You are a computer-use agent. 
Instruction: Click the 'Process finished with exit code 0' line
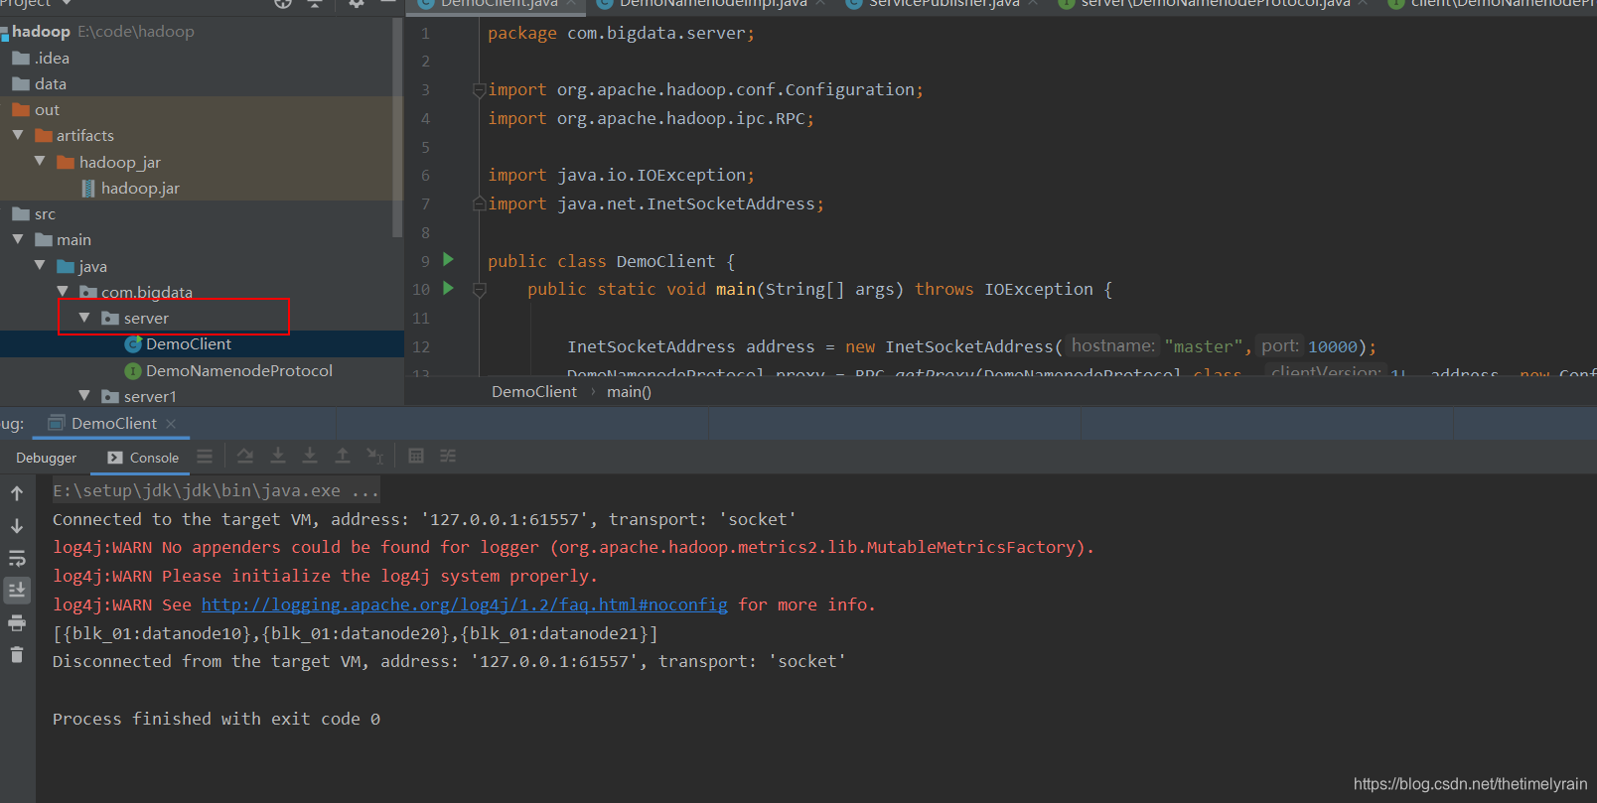coord(216,719)
